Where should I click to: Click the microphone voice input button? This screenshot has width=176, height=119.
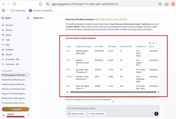156,114
